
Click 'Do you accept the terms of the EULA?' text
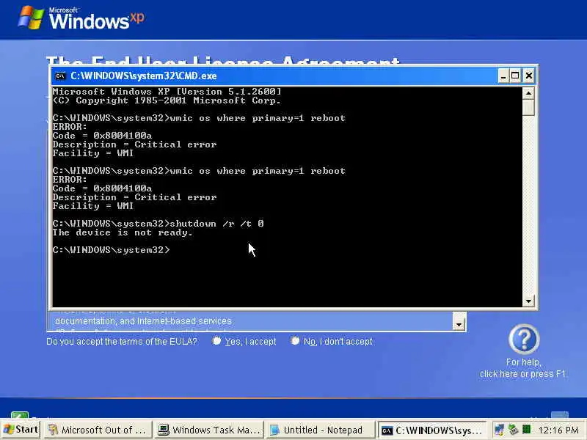tap(122, 341)
